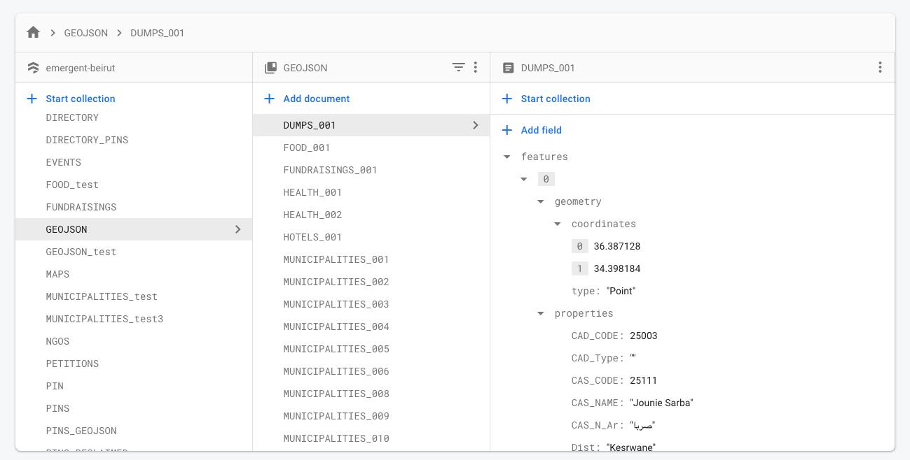This screenshot has width=910, height=460.
Task: Collapse array item 0 under features
Action: [x=524, y=179]
